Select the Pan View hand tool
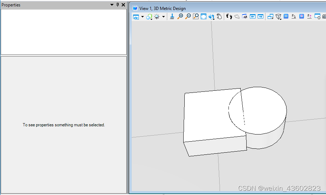Viewport: 326px width, 195px height. tap(219, 17)
